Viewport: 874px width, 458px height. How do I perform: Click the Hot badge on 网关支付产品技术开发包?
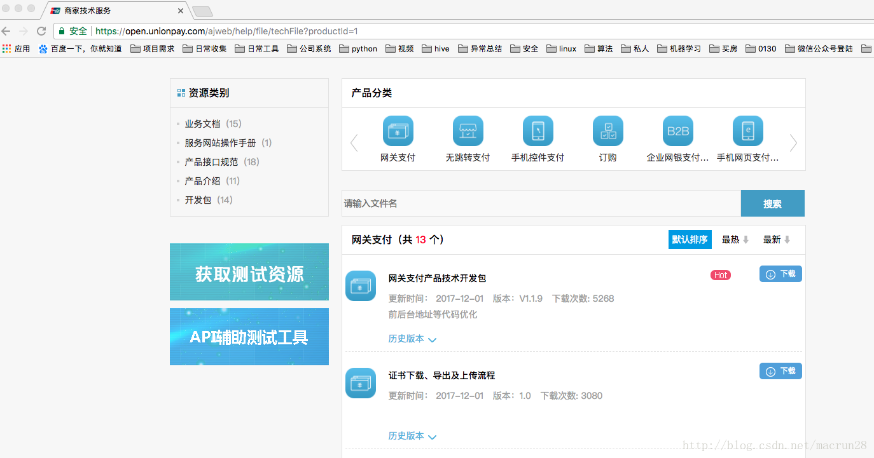pyautogui.click(x=721, y=275)
